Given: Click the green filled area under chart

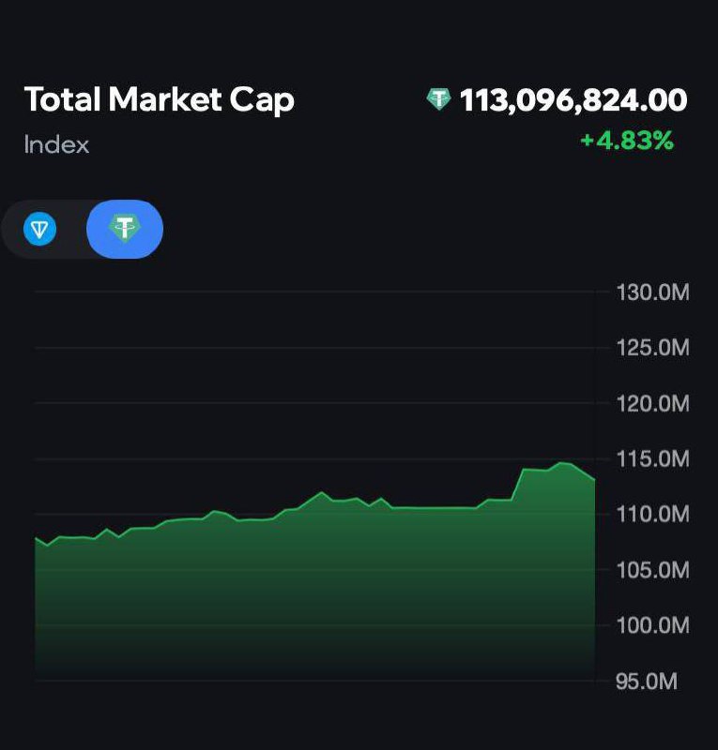Looking at the screenshot, I should coord(310,591).
